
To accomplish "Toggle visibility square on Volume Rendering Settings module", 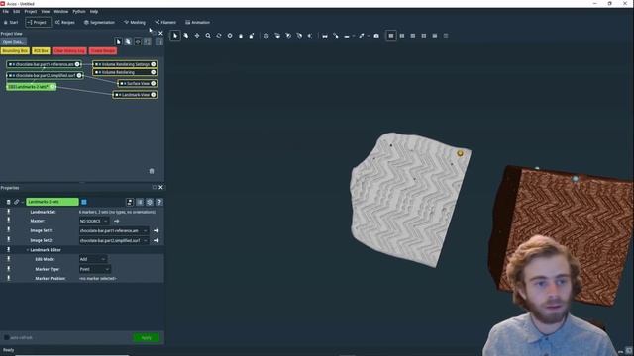I will 96,64.
